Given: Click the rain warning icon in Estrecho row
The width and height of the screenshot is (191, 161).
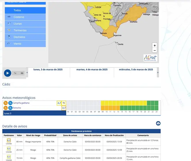Looking at the screenshot, I should 64,108.
